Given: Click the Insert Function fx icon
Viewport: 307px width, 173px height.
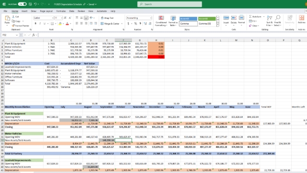Looking at the screenshot, I should [x=34, y=35].
